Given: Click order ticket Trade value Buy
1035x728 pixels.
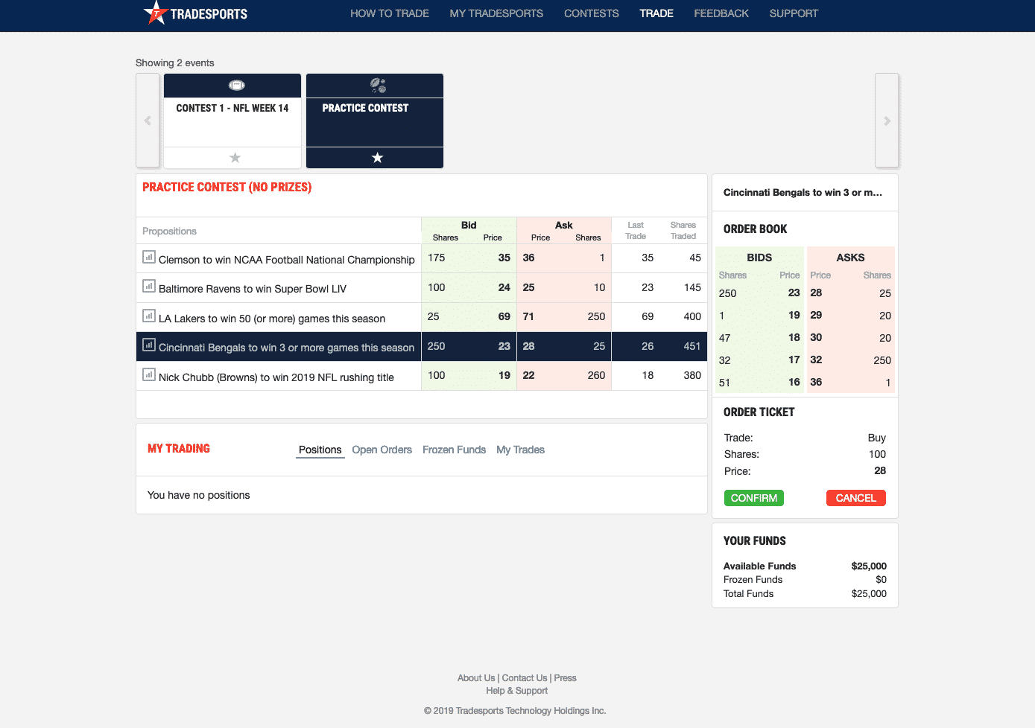Looking at the screenshot, I should pyautogui.click(x=877, y=438).
